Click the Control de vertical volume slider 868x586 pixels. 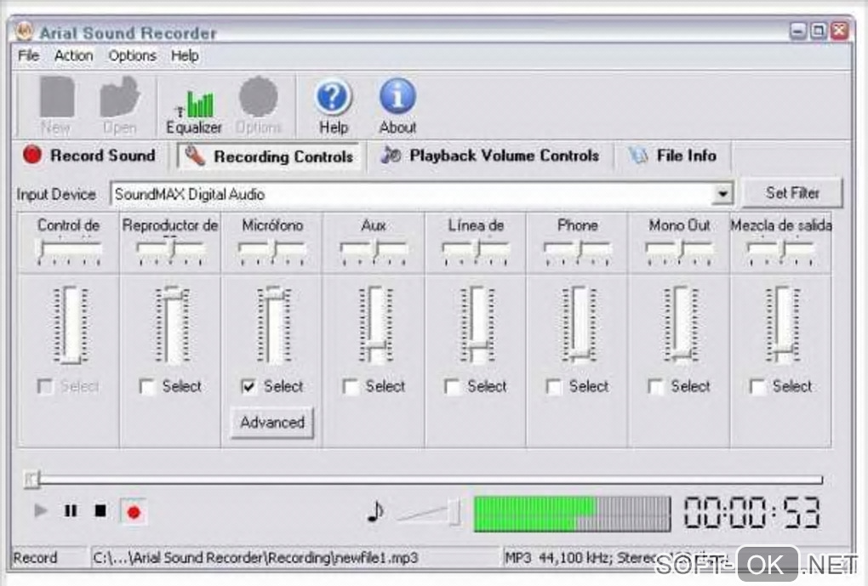(x=69, y=325)
